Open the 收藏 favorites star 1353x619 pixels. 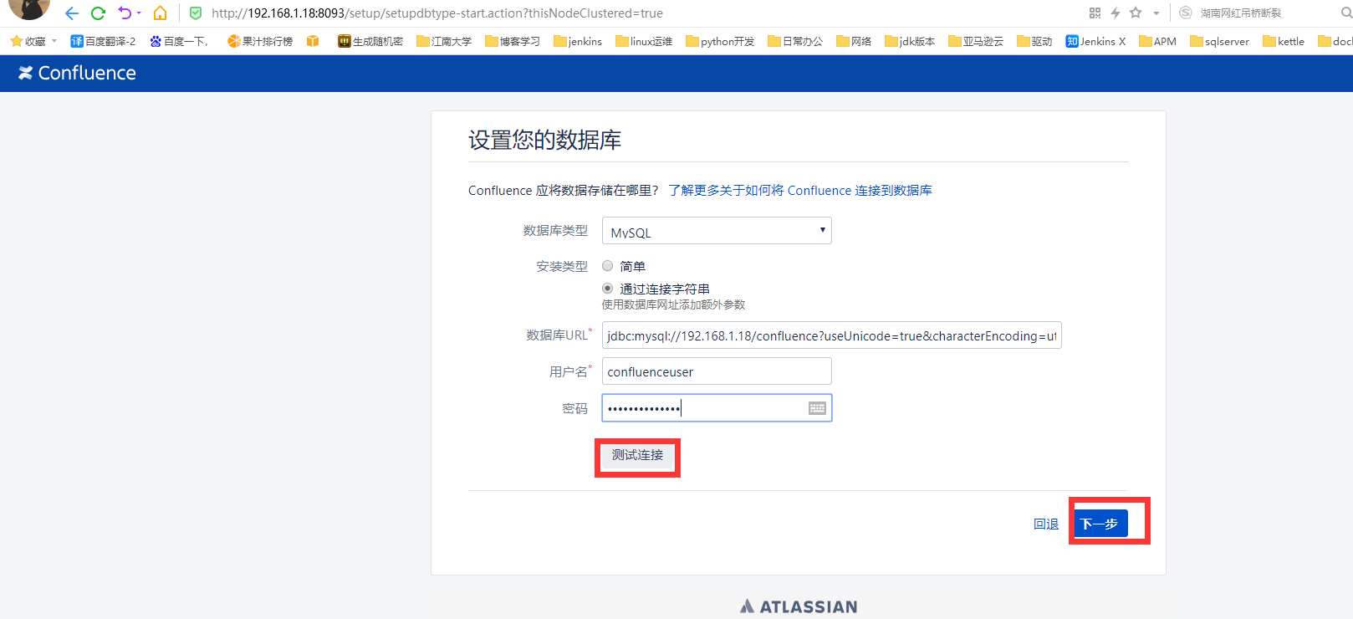coord(28,41)
